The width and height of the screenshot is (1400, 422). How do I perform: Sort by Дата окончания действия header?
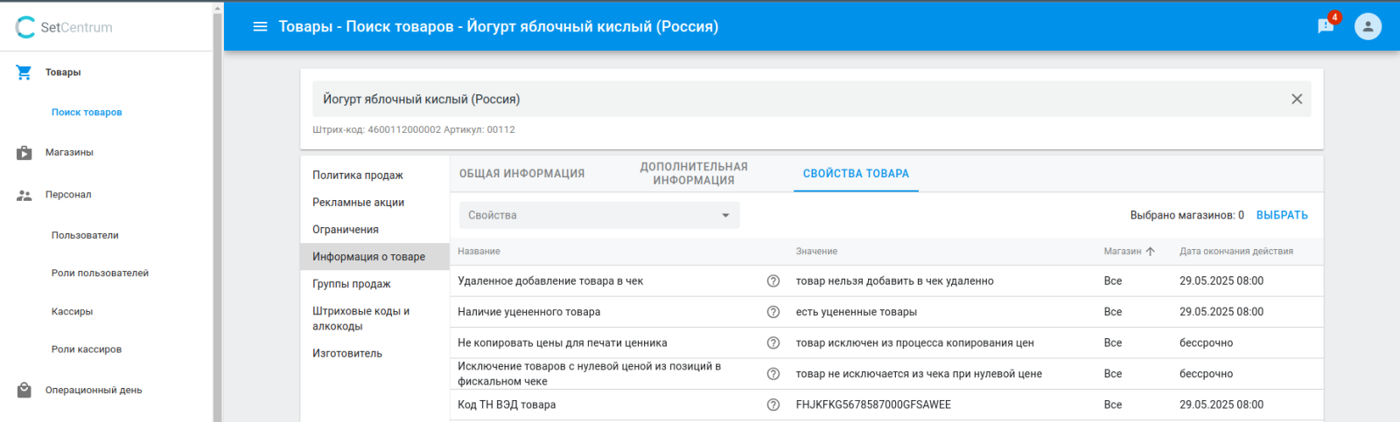(x=1236, y=251)
